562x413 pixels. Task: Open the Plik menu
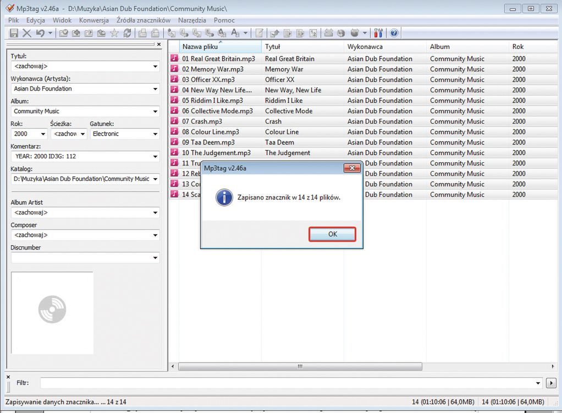click(x=14, y=20)
